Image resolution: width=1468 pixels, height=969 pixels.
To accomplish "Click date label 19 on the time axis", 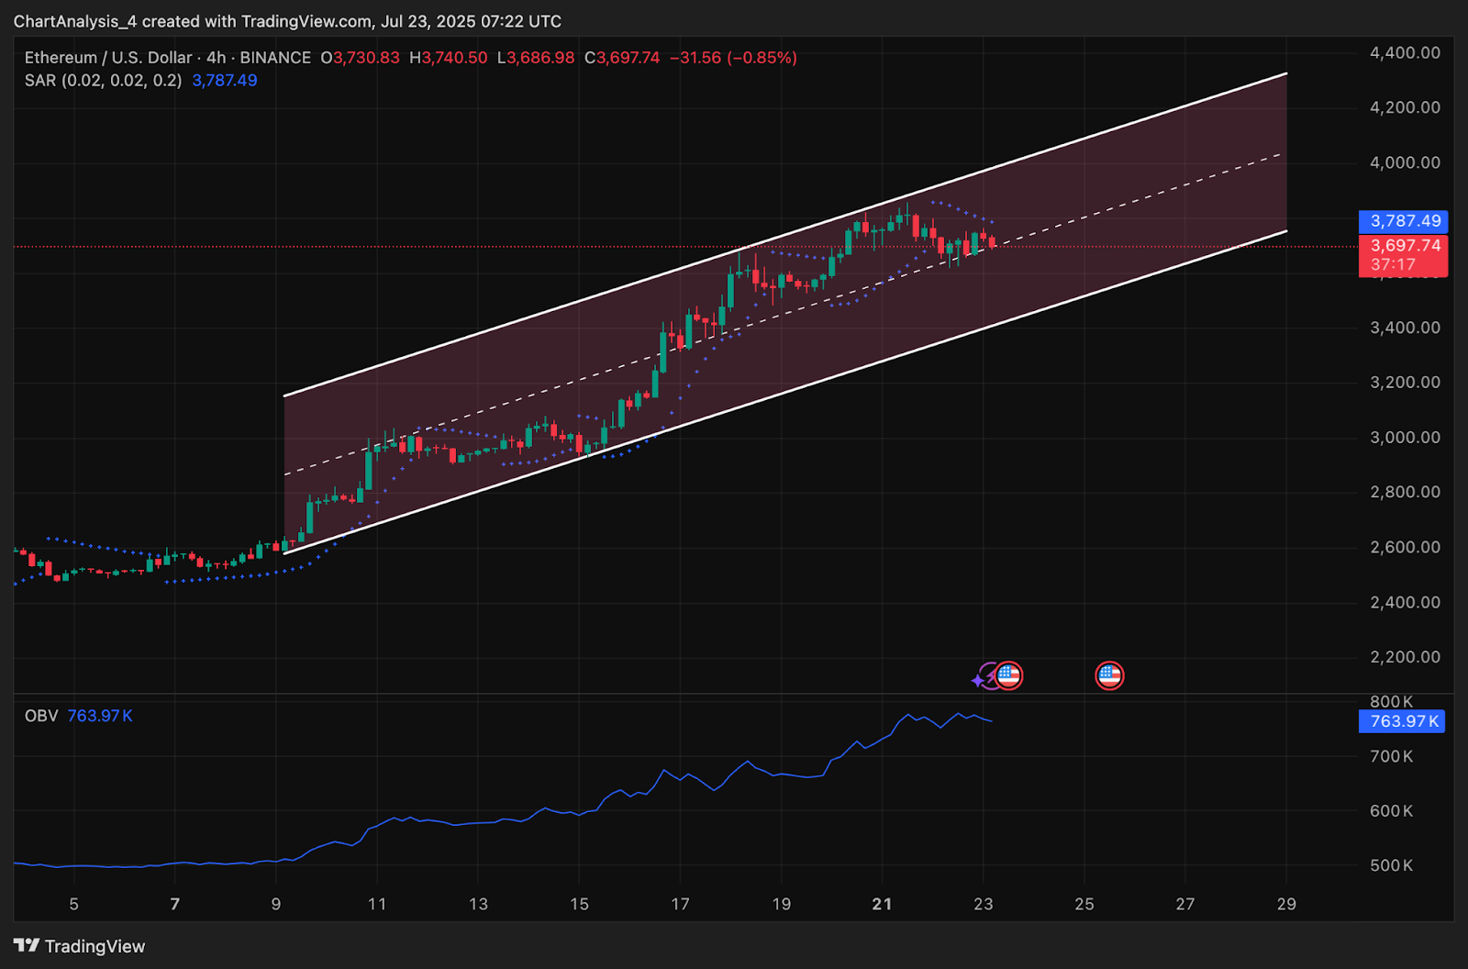I will click(781, 905).
